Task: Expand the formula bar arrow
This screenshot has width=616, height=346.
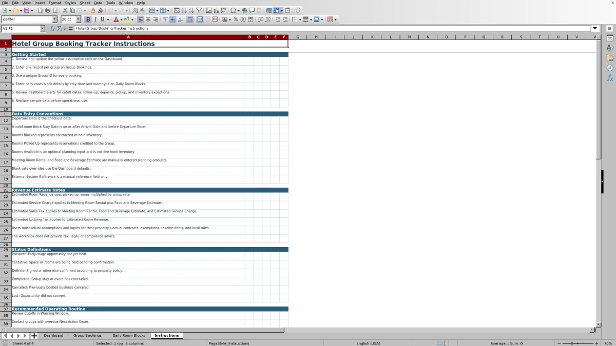Action: 595,29
